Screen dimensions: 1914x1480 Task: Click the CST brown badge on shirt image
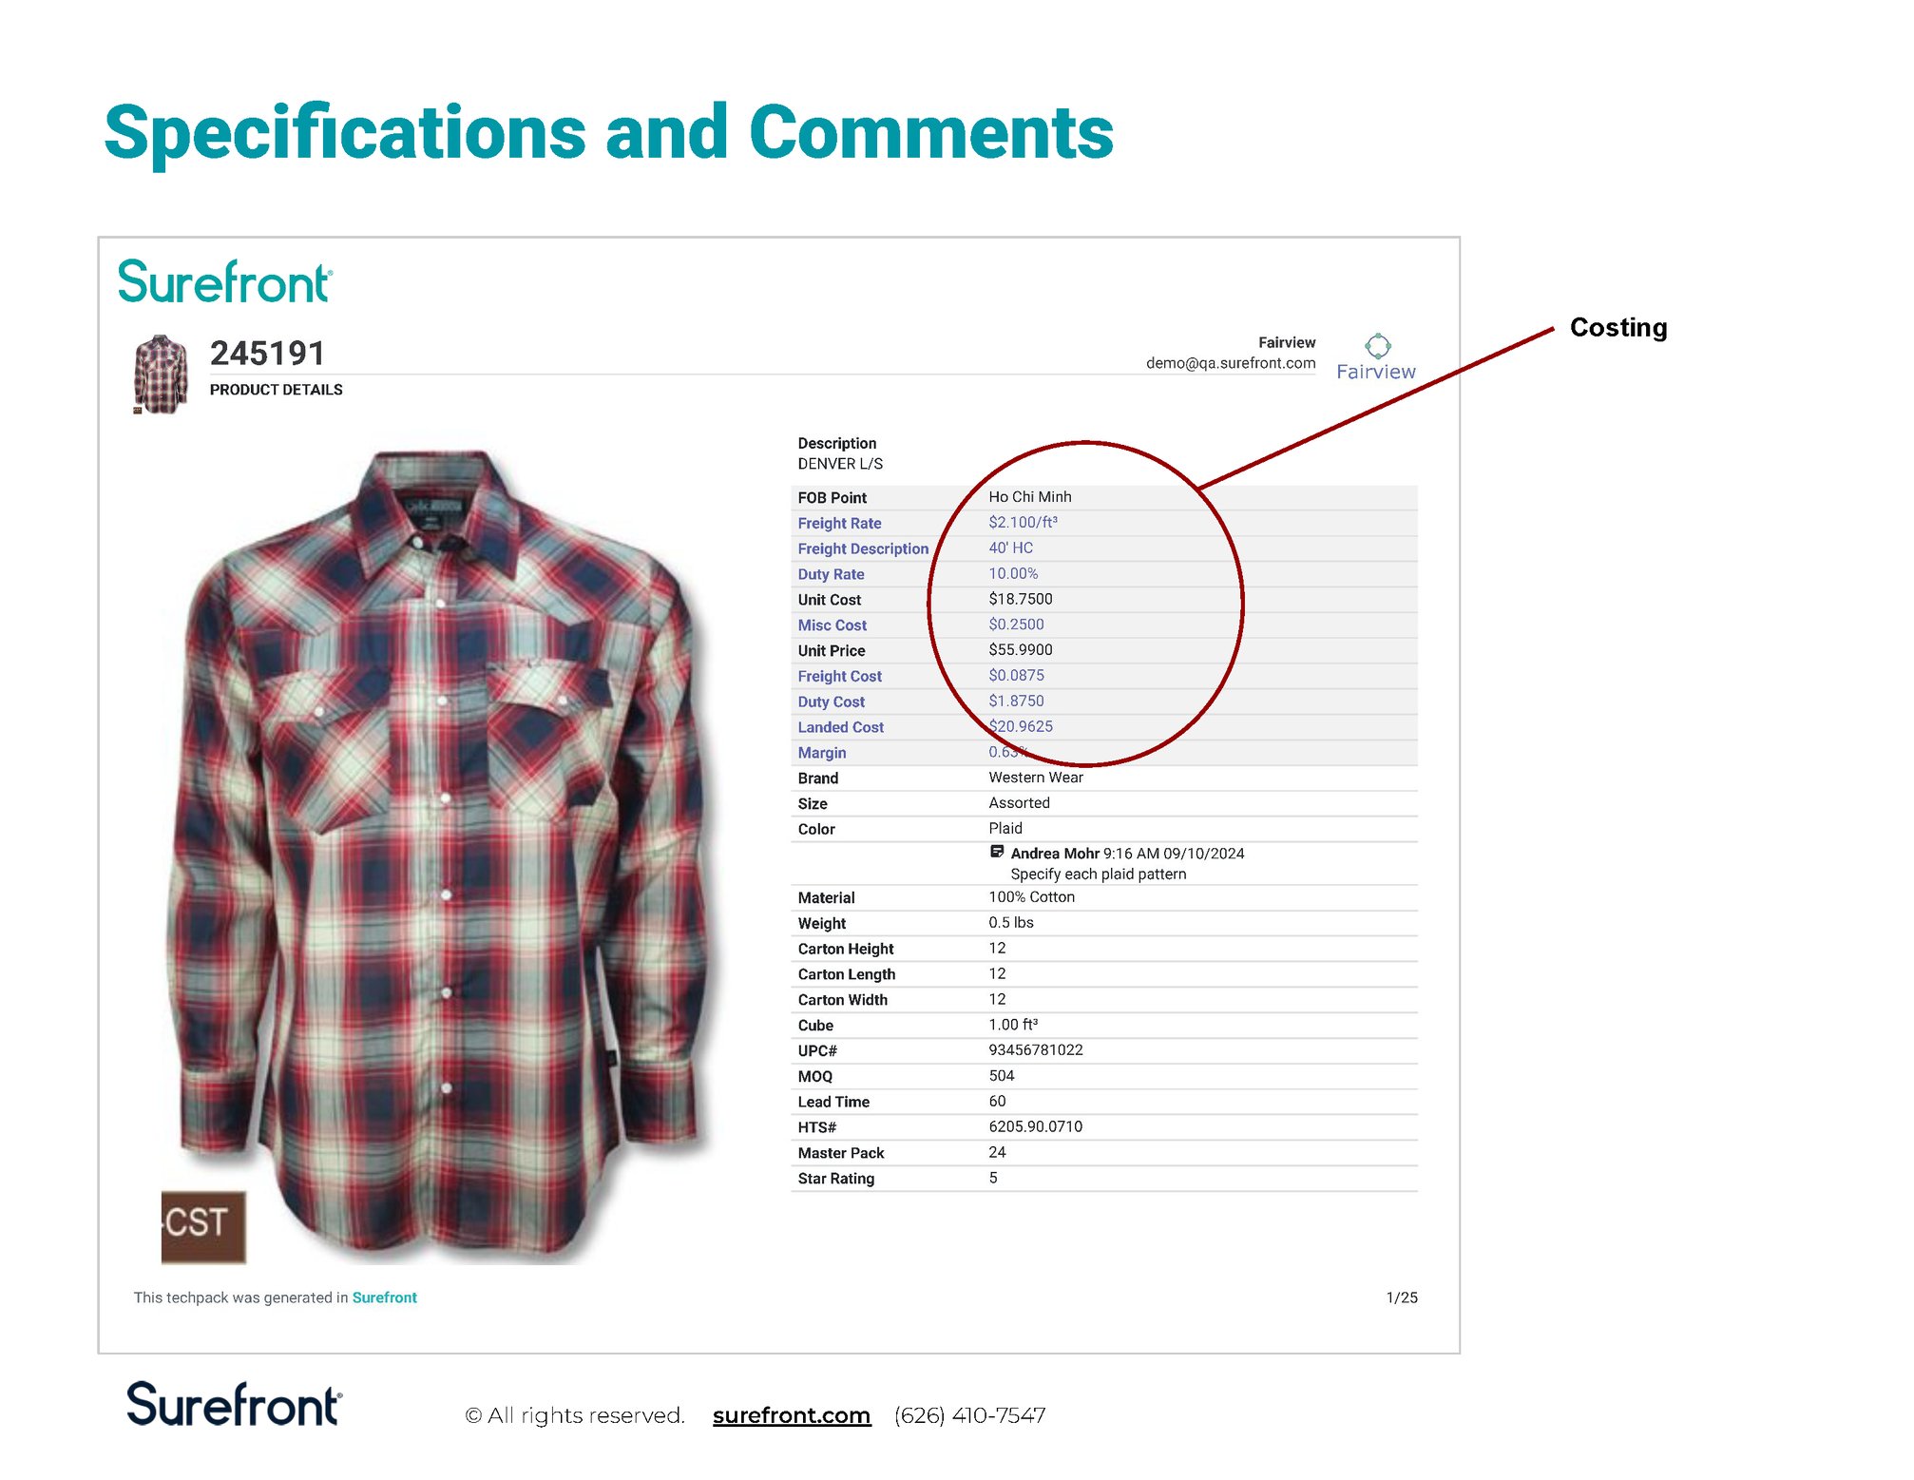pyautogui.click(x=203, y=1227)
